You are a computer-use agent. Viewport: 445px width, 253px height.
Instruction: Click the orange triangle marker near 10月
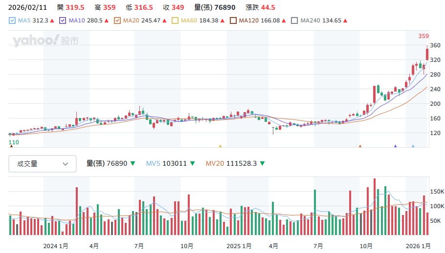360,146
